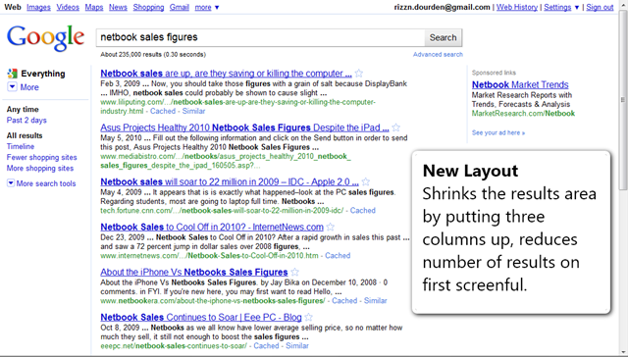Open Shopping in top navigation
The height and width of the screenshot is (357, 628).
(x=148, y=7)
